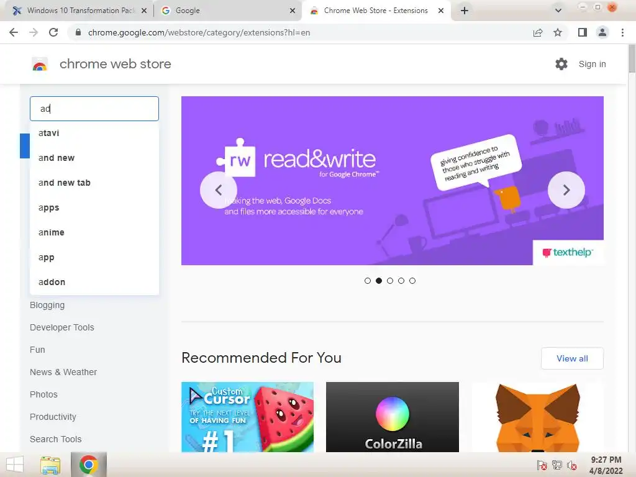
Task: Open the Action Center flag tray icon
Action: pyautogui.click(x=542, y=466)
